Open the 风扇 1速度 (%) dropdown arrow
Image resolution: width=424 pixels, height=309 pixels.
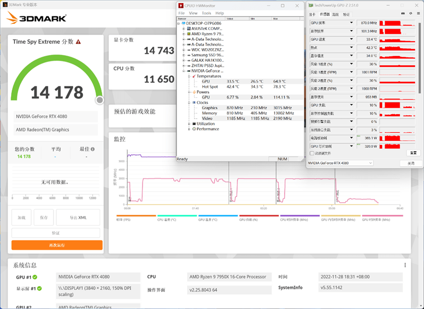(x=351, y=64)
